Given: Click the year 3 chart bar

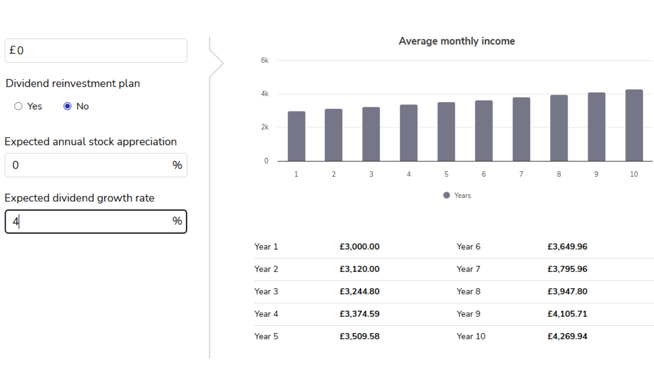Looking at the screenshot, I should (x=371, y=134).
